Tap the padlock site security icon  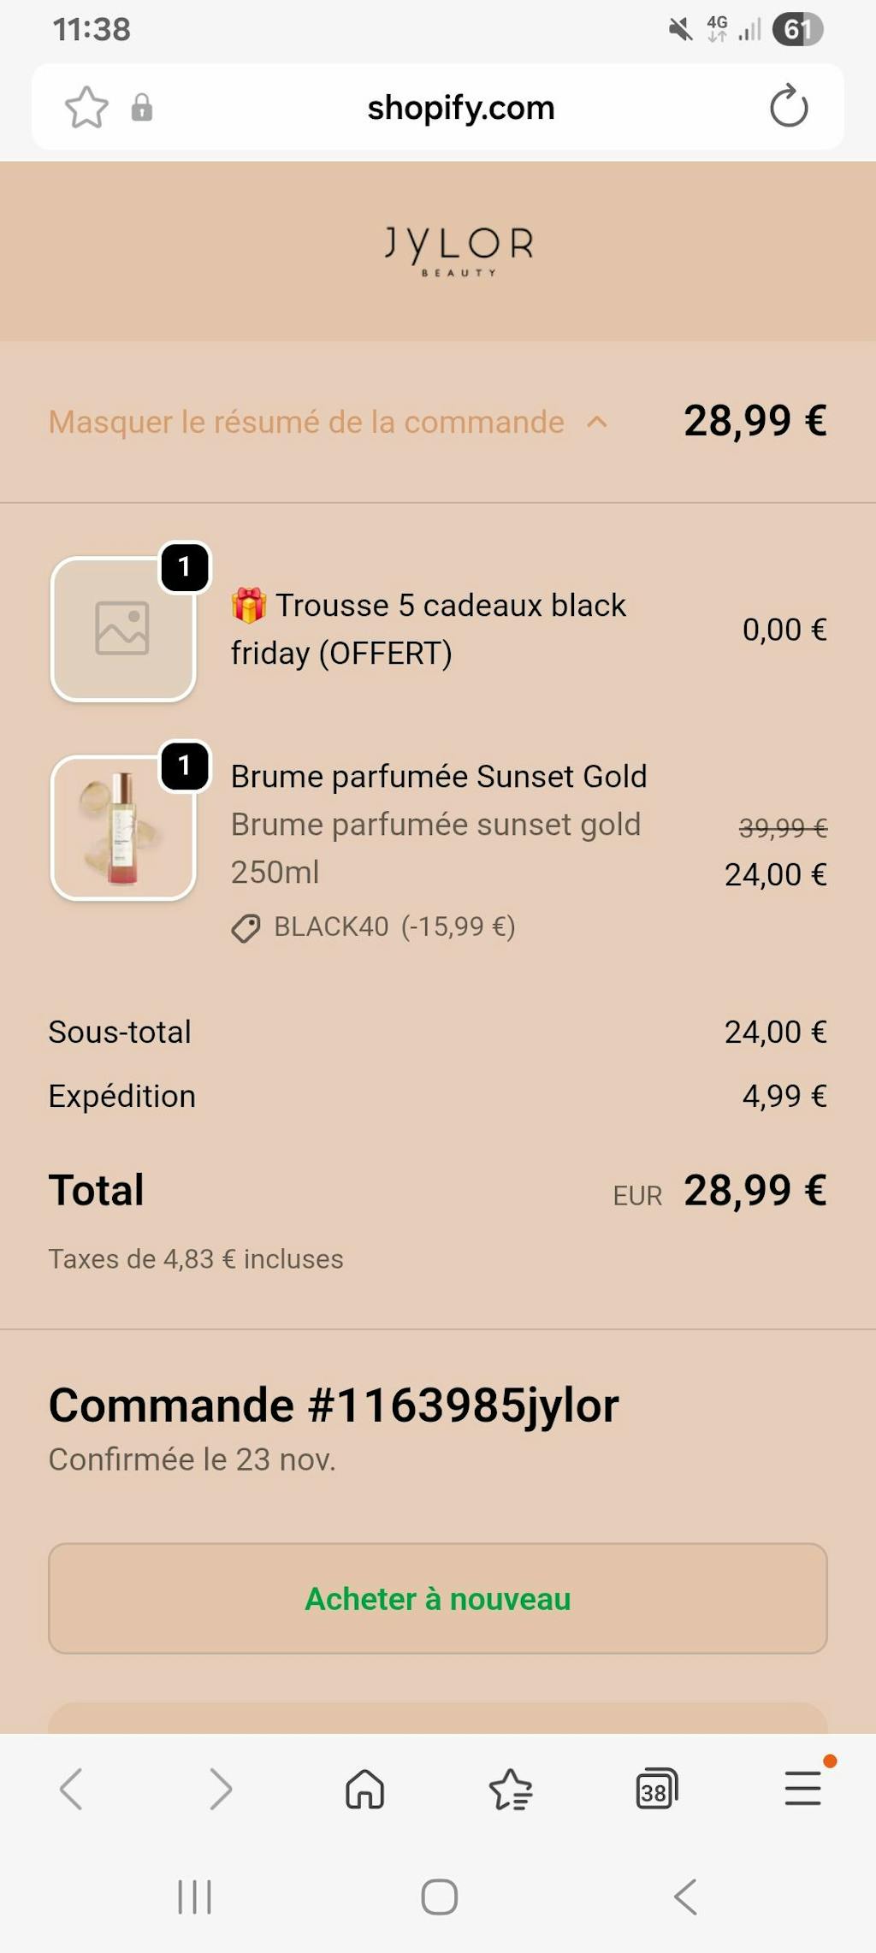click(x=142, y=108)
